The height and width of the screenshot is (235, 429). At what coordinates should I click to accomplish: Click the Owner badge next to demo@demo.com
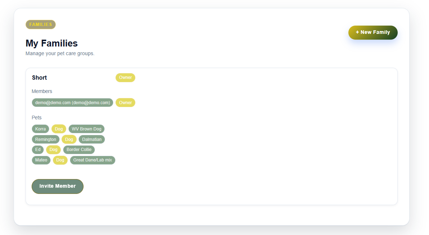click(x=125, y=102)
